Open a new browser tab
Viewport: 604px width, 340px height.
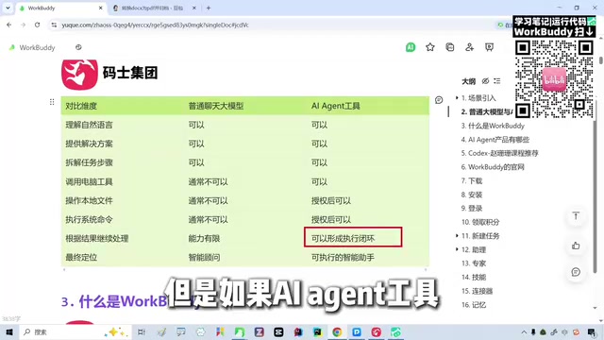pyautogui.click(x=209, y=8)
